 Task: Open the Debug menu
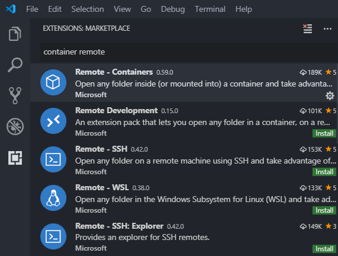pyautogui.click(x=173, y=9)
